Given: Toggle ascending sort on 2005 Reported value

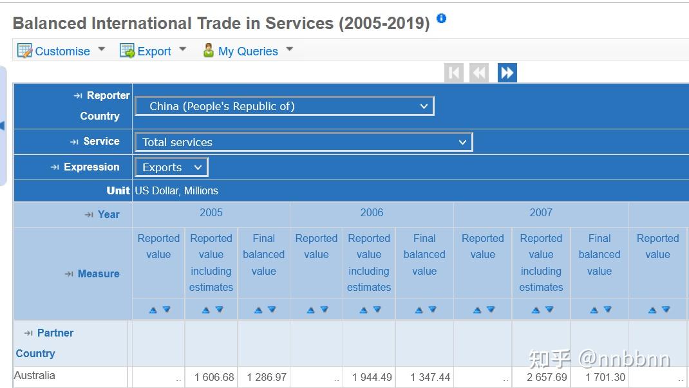Looking at the screenshot, I should tap(154, 309).
